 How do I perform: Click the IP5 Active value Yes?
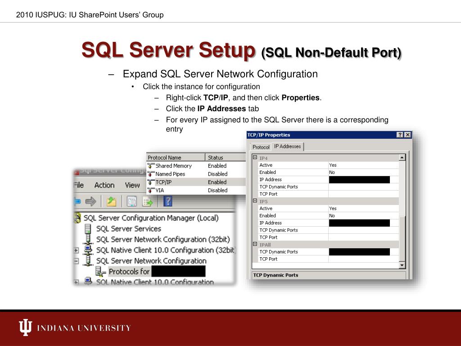[x=363, y=208]
